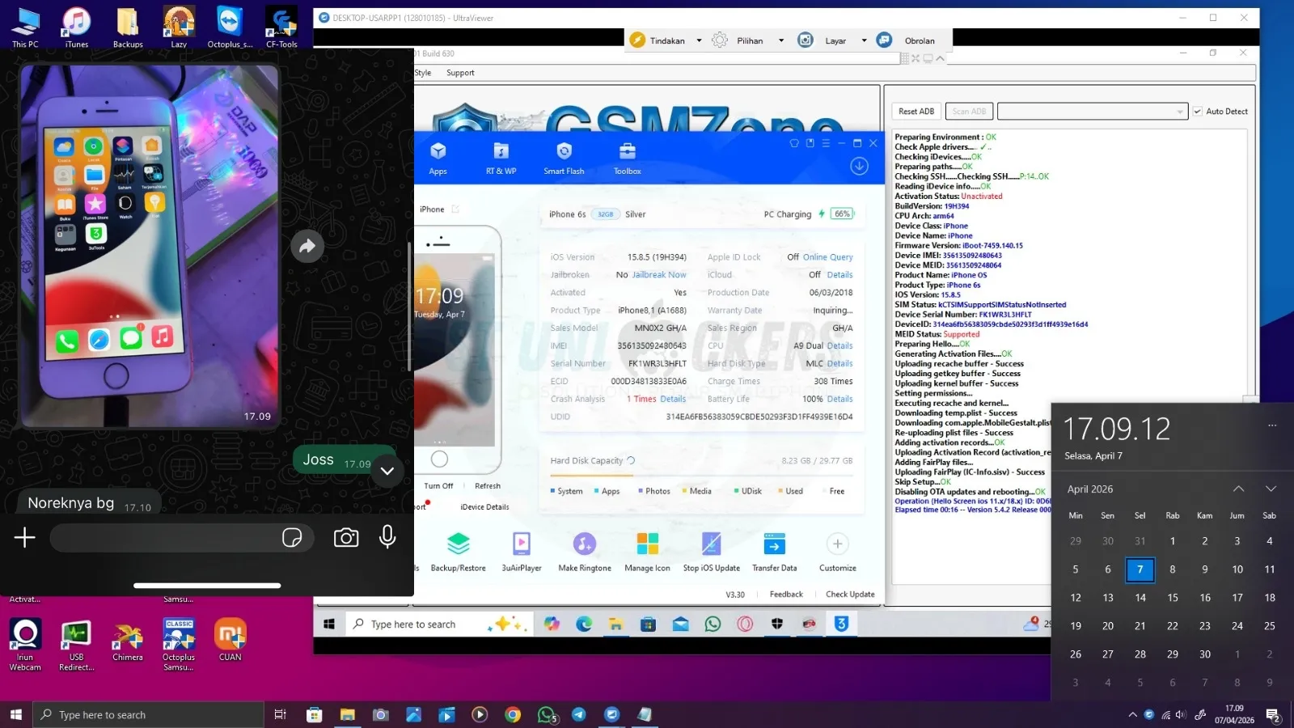The image size is (1294, 728).
Task: Click the Jailbreak Now link
Action: (x=659, y=275)
